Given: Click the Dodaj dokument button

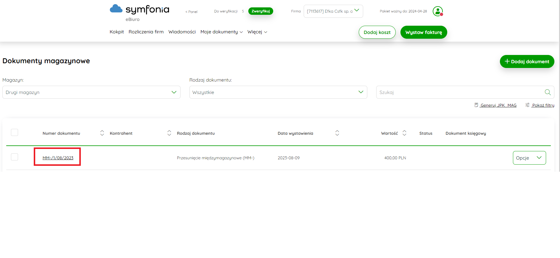Looking at the screenshot, I should point(527,61).
